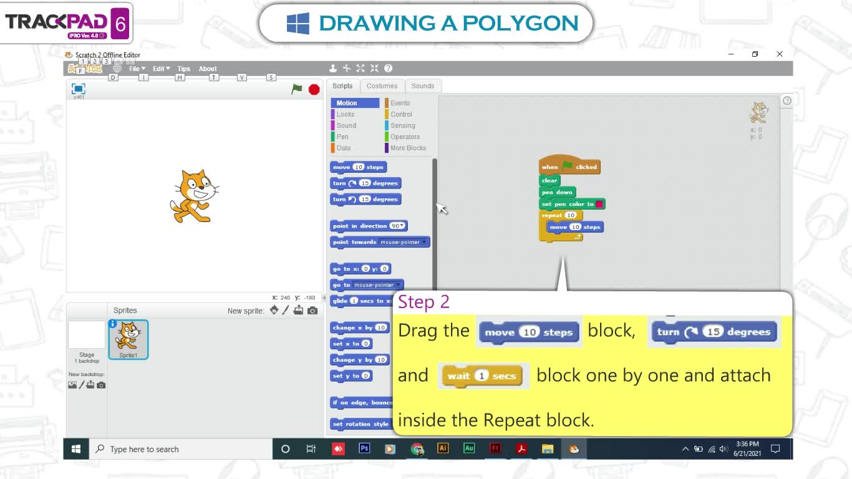Select the Delete scissors tool
This screenshot has height=479, width=852.
347,69
